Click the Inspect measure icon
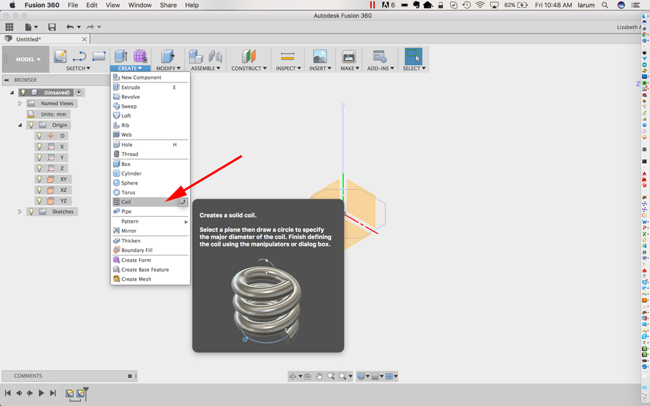The image size is (650, 406). click(287, 56)
